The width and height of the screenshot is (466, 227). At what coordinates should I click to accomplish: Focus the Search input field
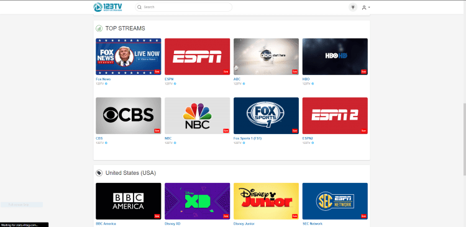tap(184, 7)
